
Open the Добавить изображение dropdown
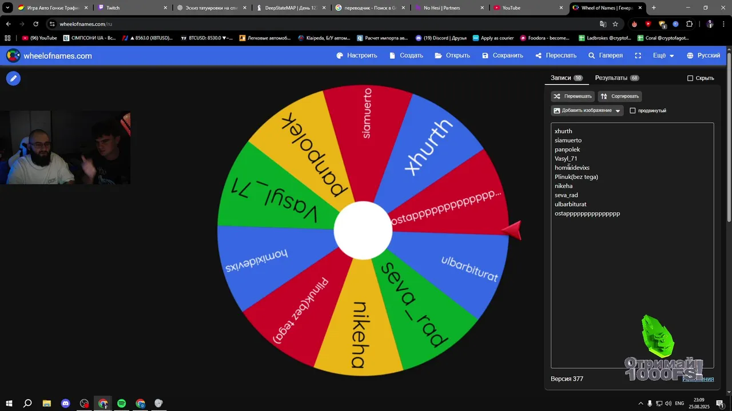(587, 110)
